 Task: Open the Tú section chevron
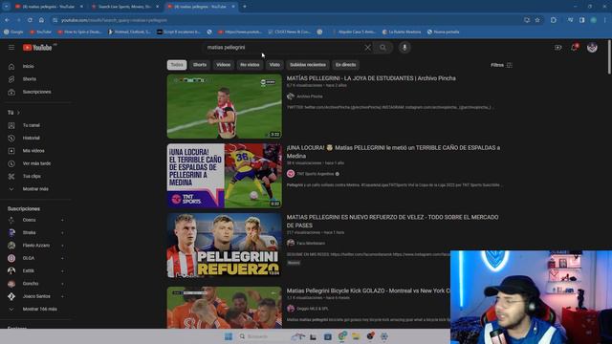(x=18, y=113)
